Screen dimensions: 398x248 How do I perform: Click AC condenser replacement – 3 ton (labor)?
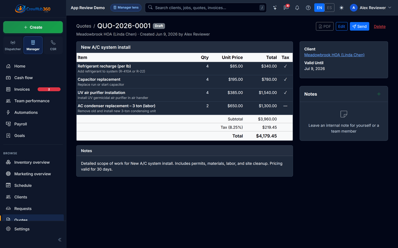click(116, 106)
